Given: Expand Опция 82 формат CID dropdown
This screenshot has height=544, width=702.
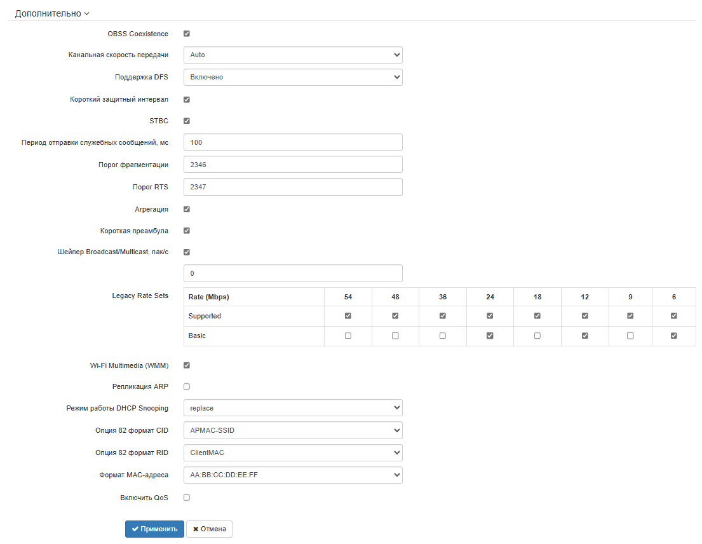Looking at the screenshot, I should coord(293,430).
